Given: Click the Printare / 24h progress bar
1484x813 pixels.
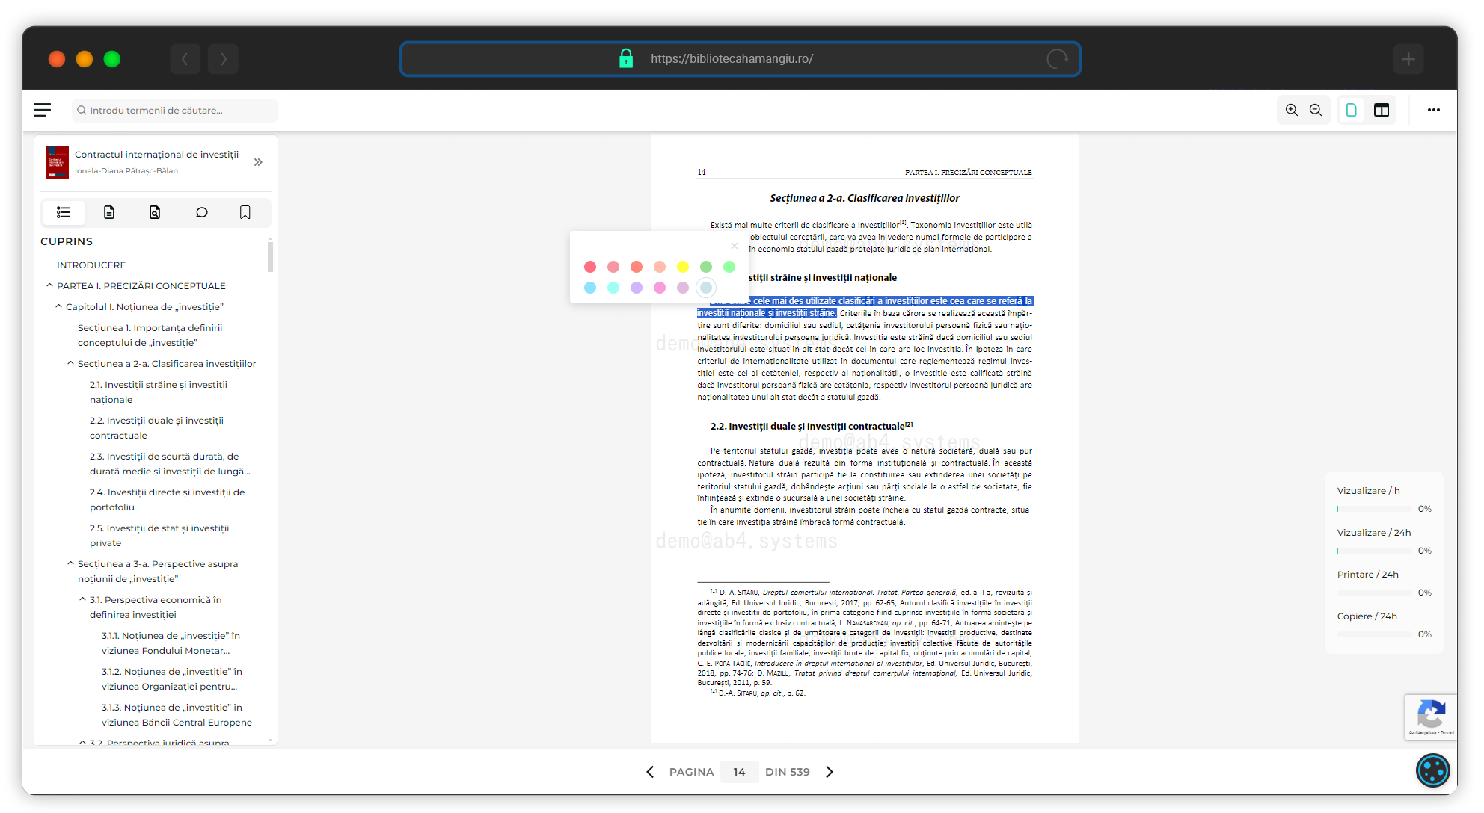Looking at the screenshot, I should [1374, 593].
